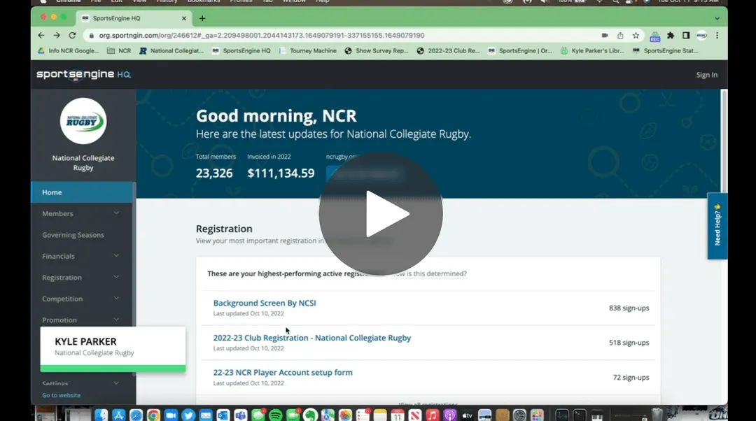Click the padlock site info icon
756x421 pixels.
pyautogui.click(x=91, y=35)
